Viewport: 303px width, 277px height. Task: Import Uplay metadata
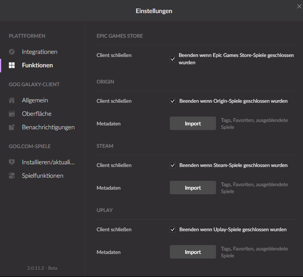tap(193, 252)
